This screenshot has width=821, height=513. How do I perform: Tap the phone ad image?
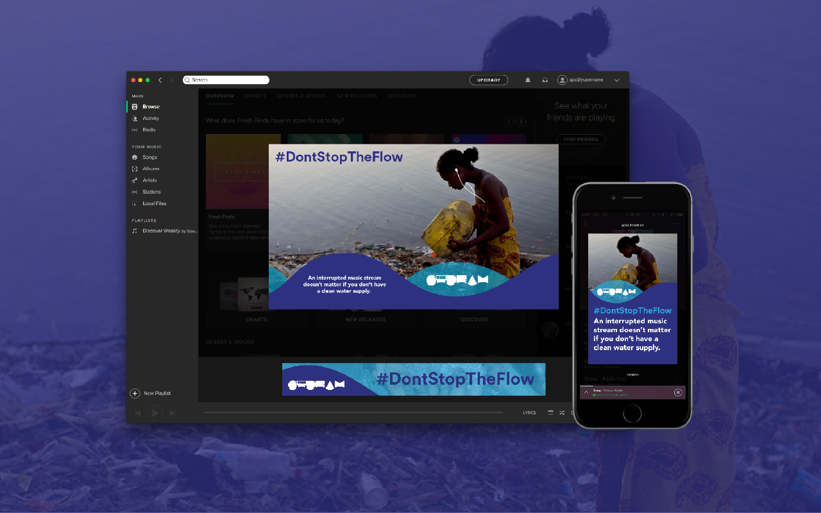[x=632, y=299]
